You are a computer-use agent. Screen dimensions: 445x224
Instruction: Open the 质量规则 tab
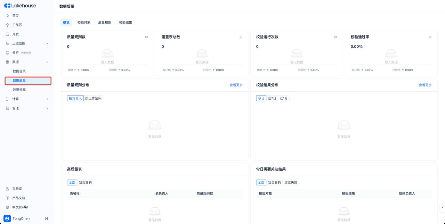[x=105, y=23]
